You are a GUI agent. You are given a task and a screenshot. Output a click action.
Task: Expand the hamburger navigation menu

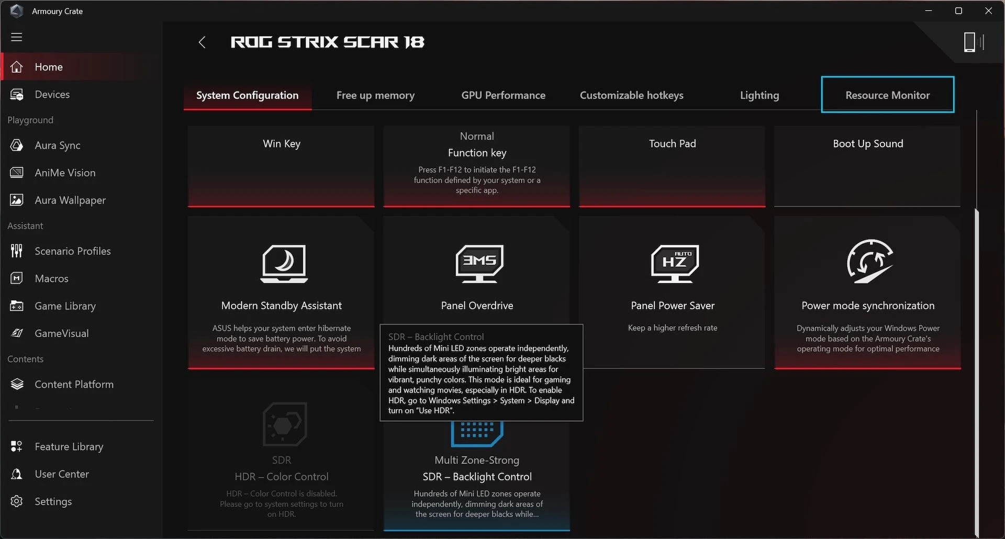point(16,37)
